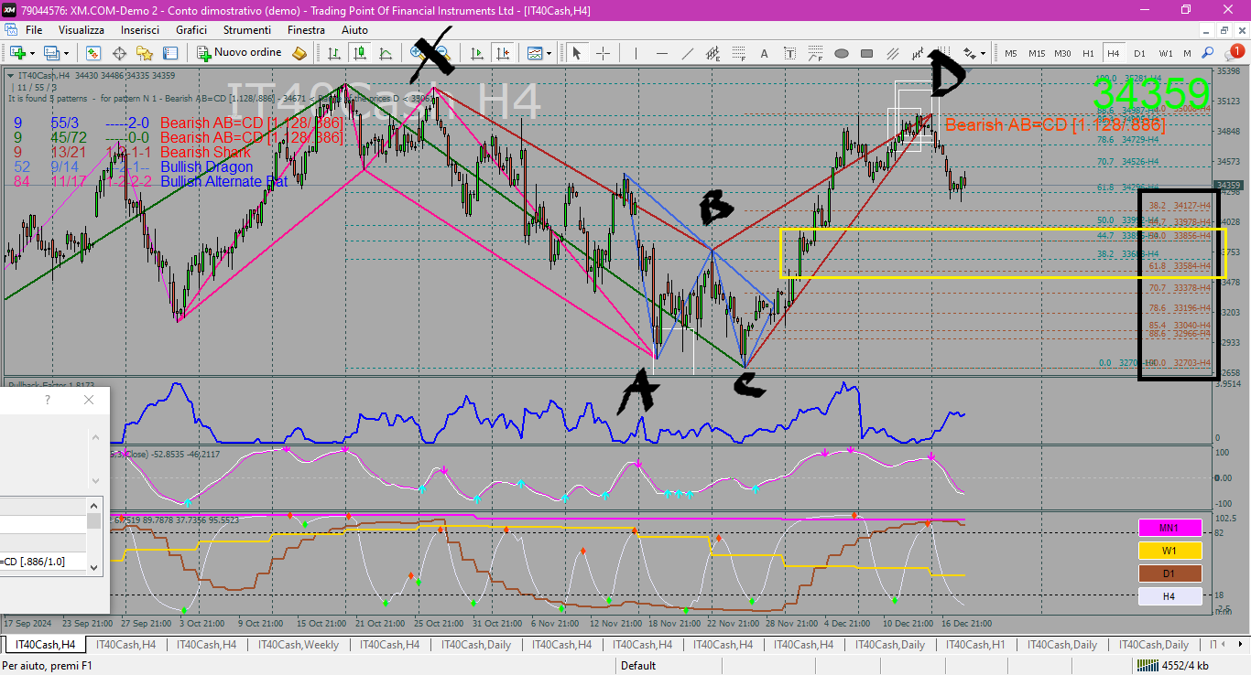Click upper spinner up arrow in dialog
Image resolution: width=1251 pixels, height=675 pixels.
click(x=95, y=437)
